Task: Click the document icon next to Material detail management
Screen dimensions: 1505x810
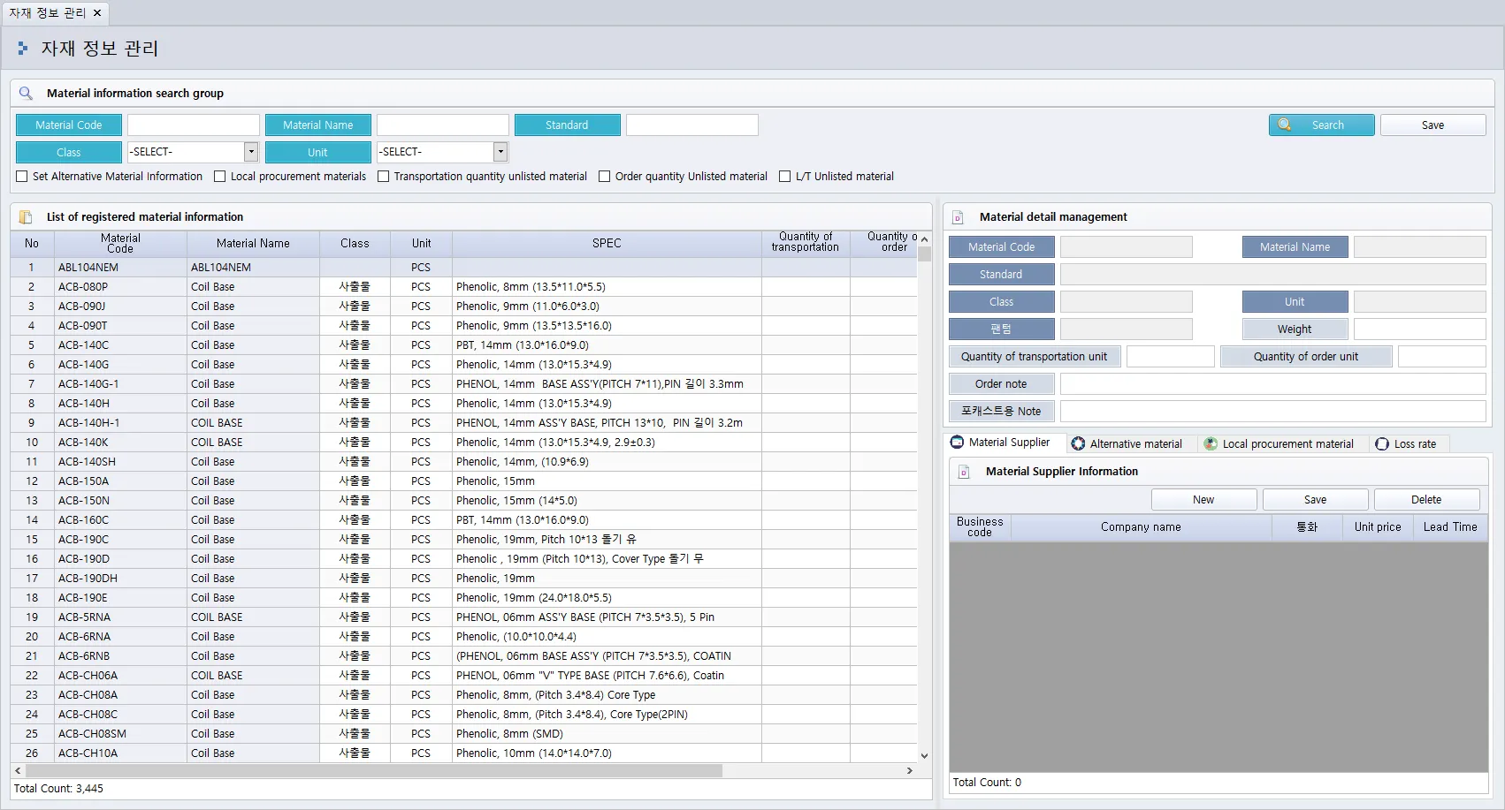Action: [x=958, y=217]
